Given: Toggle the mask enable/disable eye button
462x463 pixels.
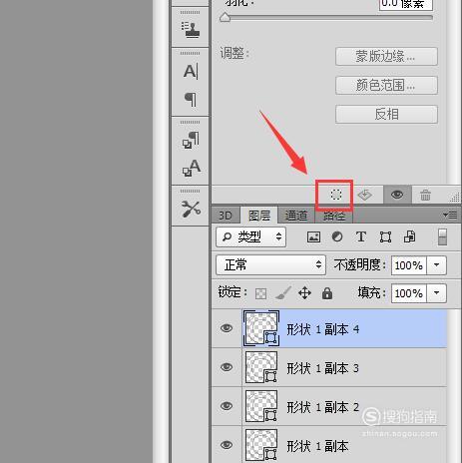Looking at the screenshot, I should tap(397, 195).
